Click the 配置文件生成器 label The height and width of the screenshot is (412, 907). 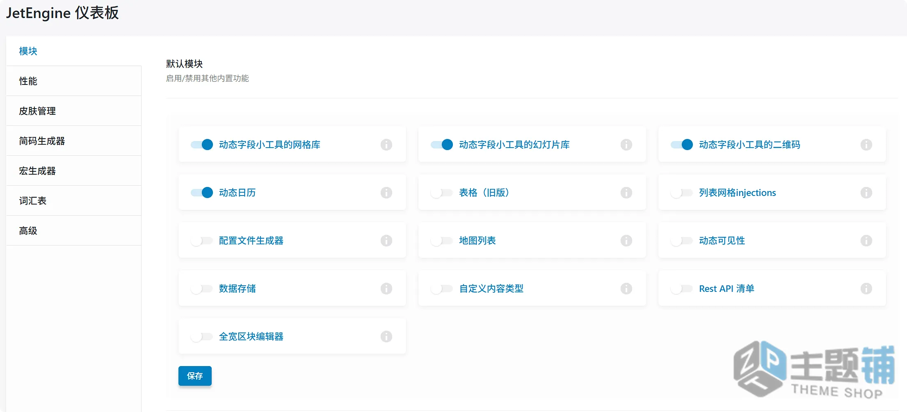[251, 241]
